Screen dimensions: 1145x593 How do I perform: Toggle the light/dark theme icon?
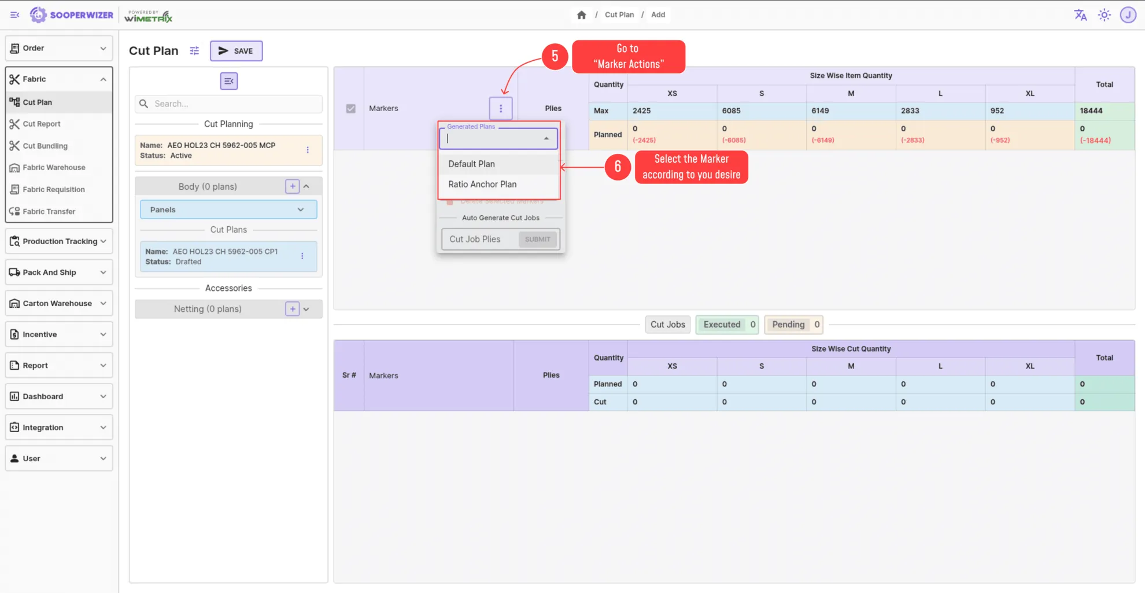[x=1104, y=15]
